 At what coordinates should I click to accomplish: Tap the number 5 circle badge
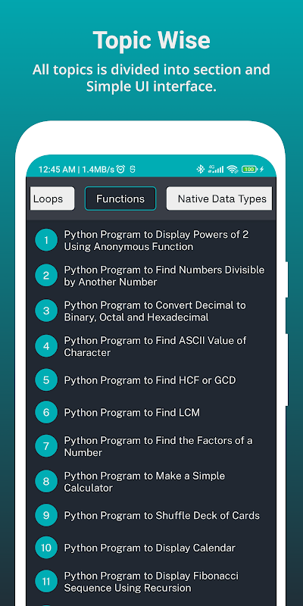coord(46,380)
